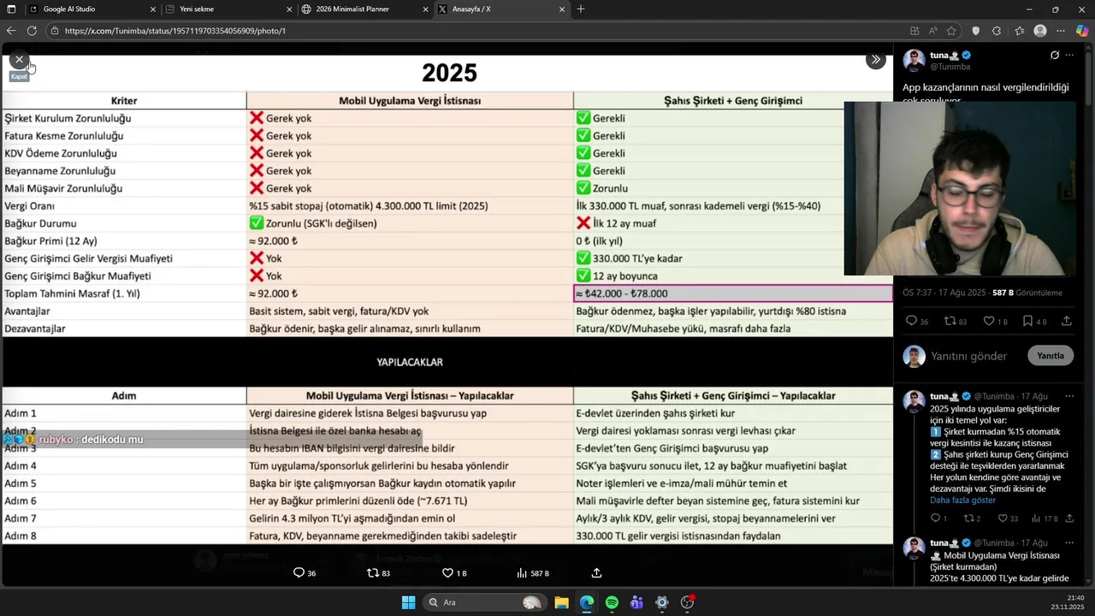Image resolution: width=1095 pixels, height=616 pixels.
Task: Like the main post (1 B) in side panel
Action: click(x=995, y=321)
